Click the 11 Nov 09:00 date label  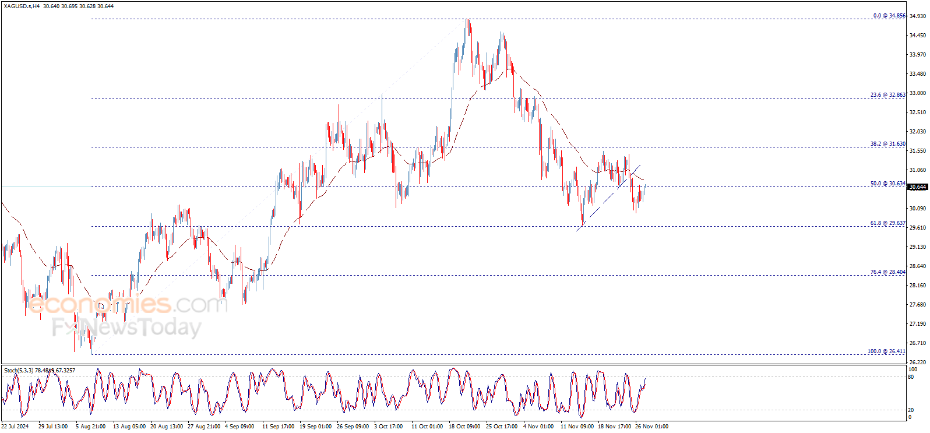pos(577,427)
